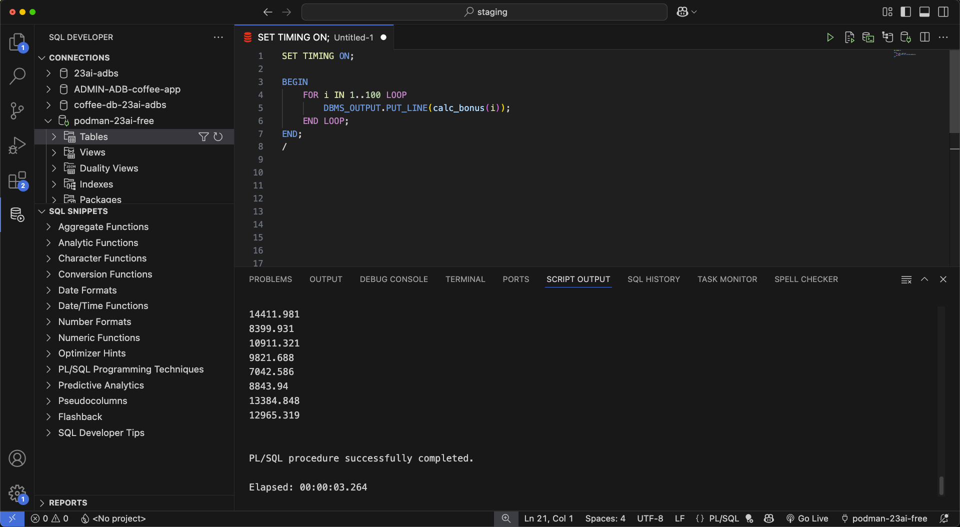Go back with the left arrow

click(x=267, y=12)
